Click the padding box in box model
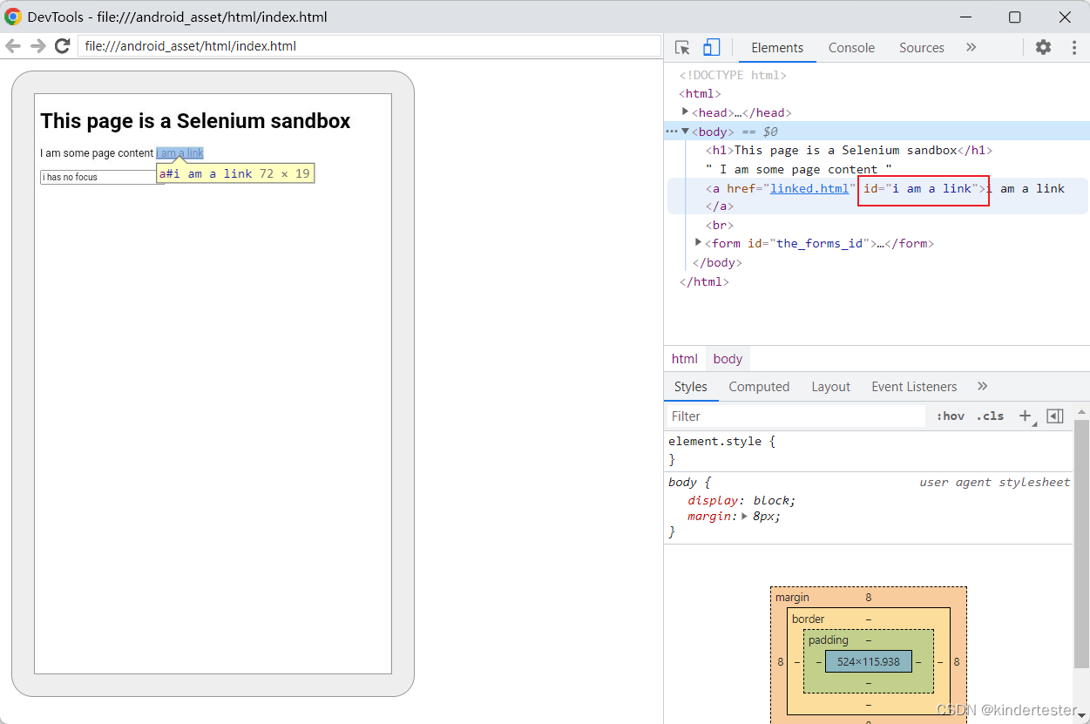1090x724 pixels. click(868, 661)
